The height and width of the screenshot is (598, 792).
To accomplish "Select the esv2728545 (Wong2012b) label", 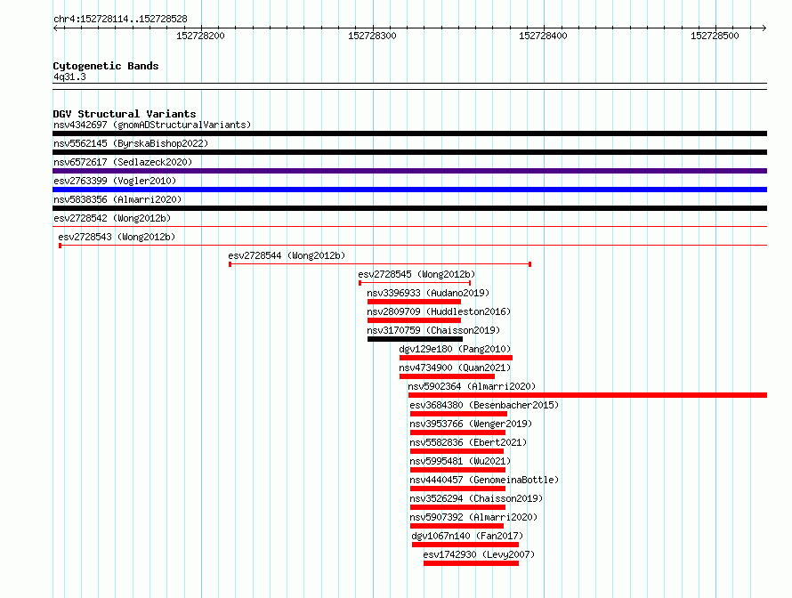I will point(416,274).
